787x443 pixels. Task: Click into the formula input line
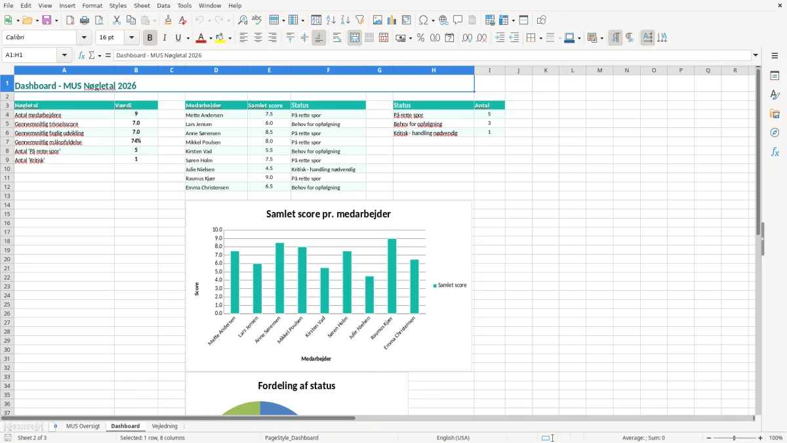click(432, 55)
